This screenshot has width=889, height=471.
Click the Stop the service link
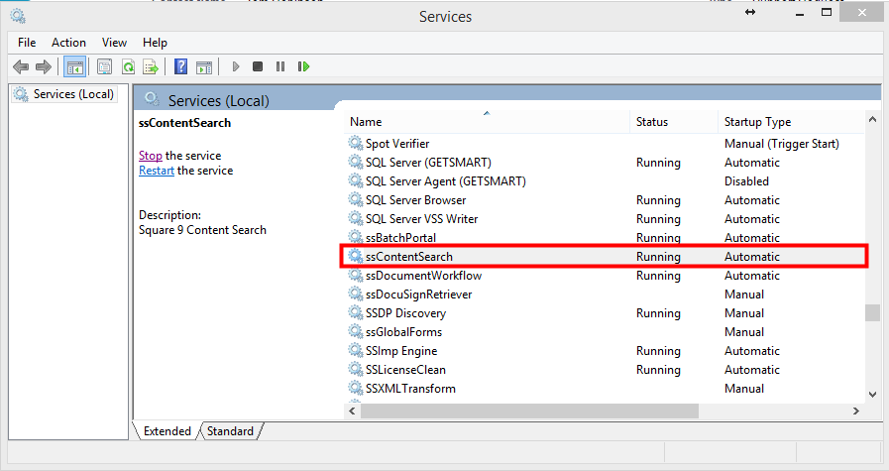pyautogui.click(x=150, y=156)
